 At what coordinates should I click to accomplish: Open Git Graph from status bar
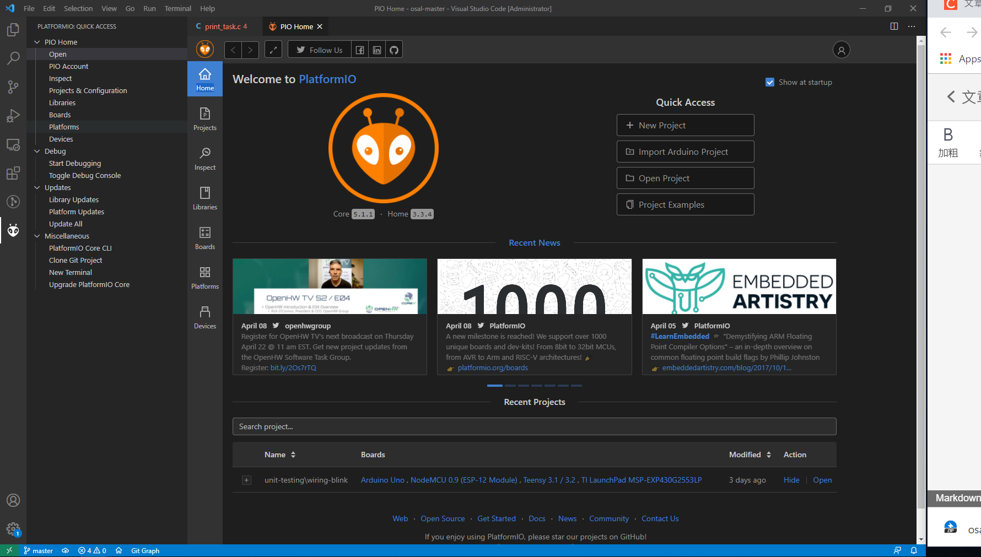[x=145, y=550]
